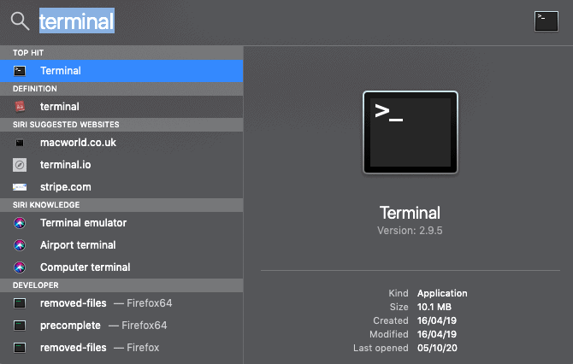Click the Siri icon beside Airport terminal
This screenshot has height=364, width=573.
click(20, 245)
